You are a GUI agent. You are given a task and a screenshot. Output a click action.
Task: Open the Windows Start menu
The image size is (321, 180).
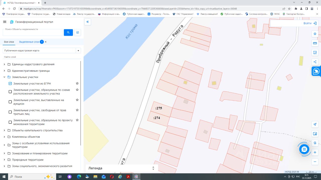tap(4, 177)
